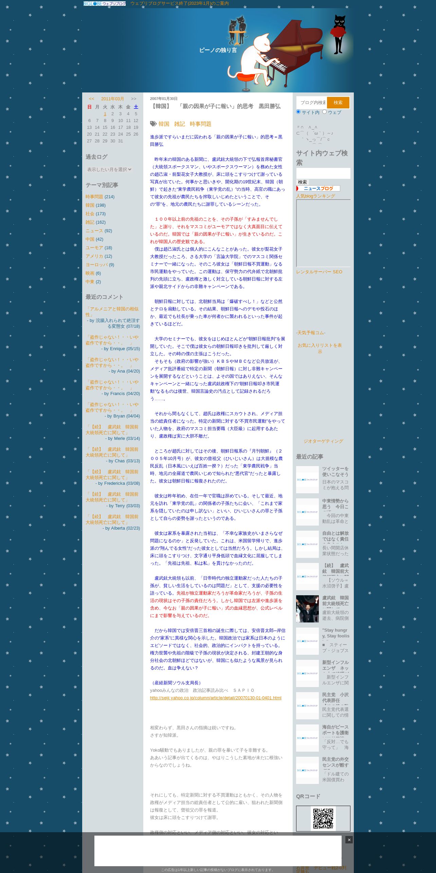Open the -天気予報コム- link
Viewport: 436px width, 873px height.
click(x=311, y=333)
